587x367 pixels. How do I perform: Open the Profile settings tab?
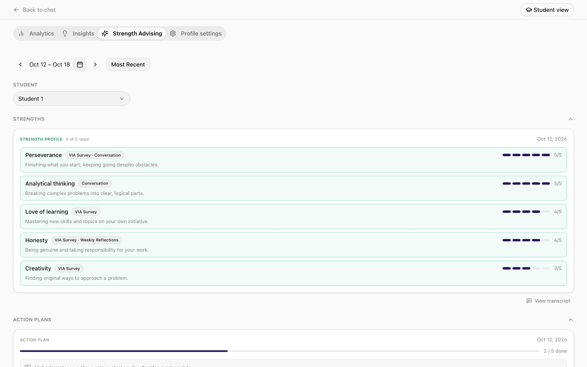196,33
